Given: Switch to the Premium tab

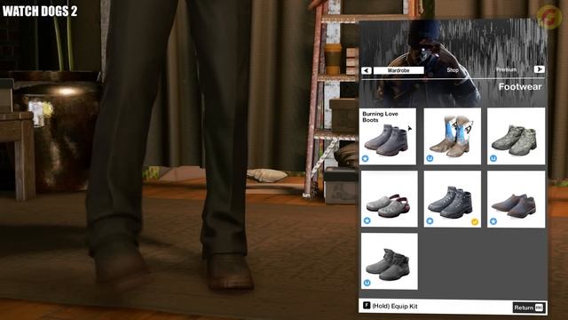Looking at the screenshot, I should pos(507,69).
